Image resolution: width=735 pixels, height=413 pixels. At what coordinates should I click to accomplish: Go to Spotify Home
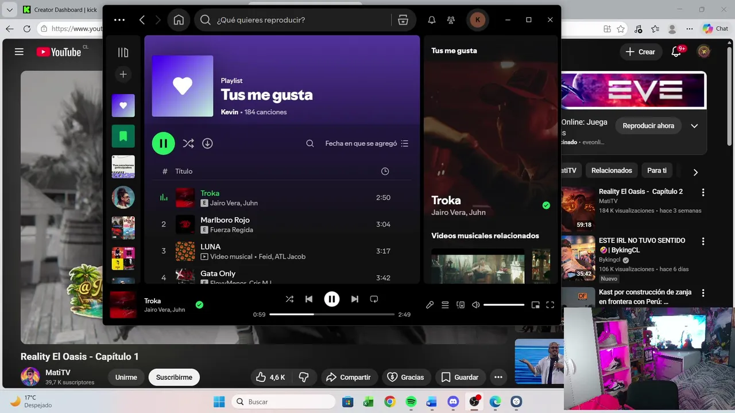pyautogui.click(x=179, y=20)
